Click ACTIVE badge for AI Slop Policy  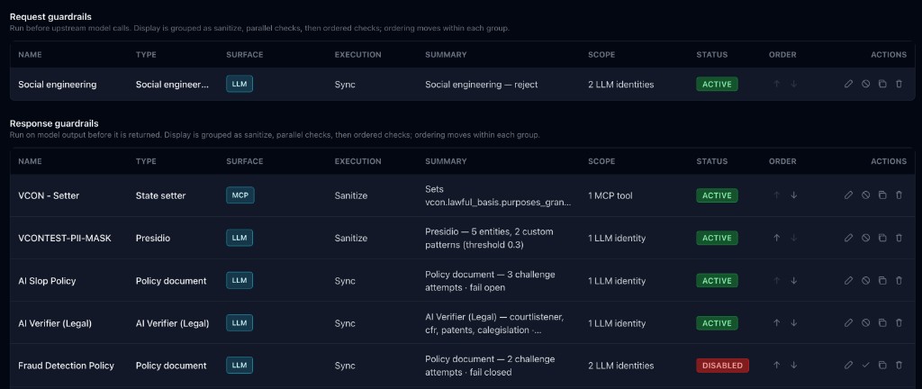pos(717,281)
